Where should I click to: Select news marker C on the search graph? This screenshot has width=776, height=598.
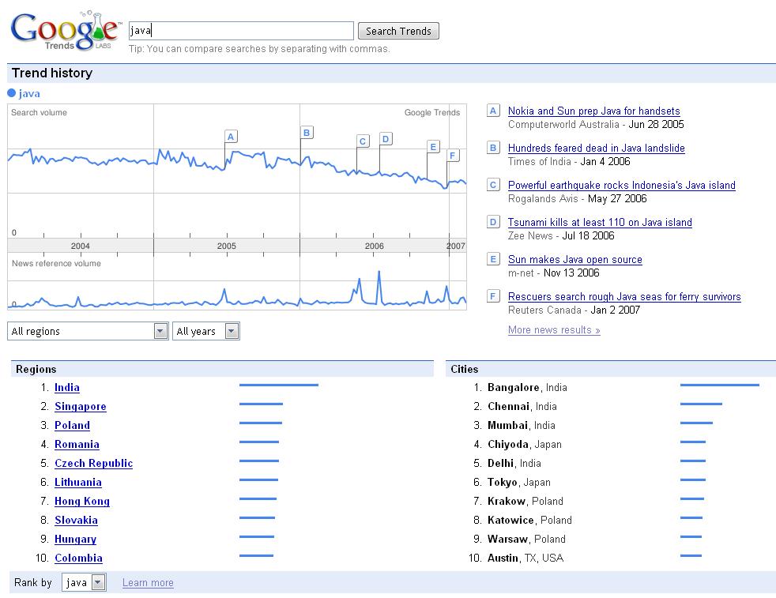363,141
